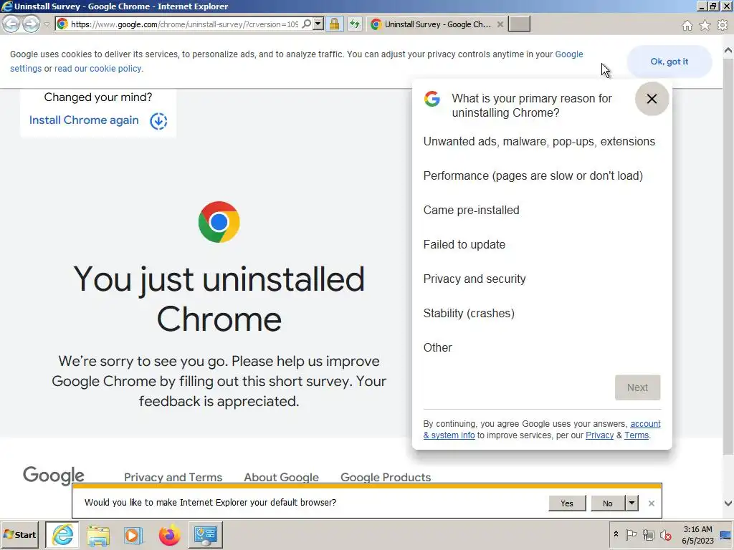734x550 pixels.
Task: Open the recent pages dropdown arrow beside Forward
Action: coord(47,24)
